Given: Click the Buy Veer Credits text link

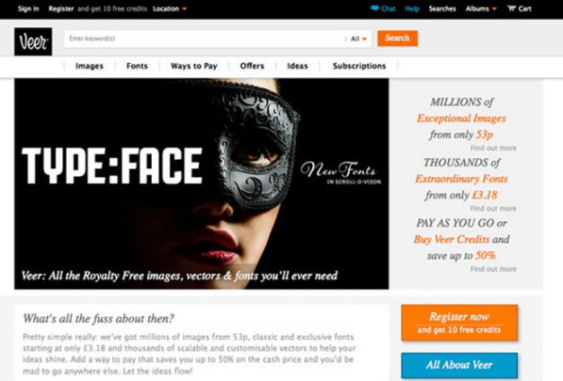Looking at the screenshot, I should 451,239.
